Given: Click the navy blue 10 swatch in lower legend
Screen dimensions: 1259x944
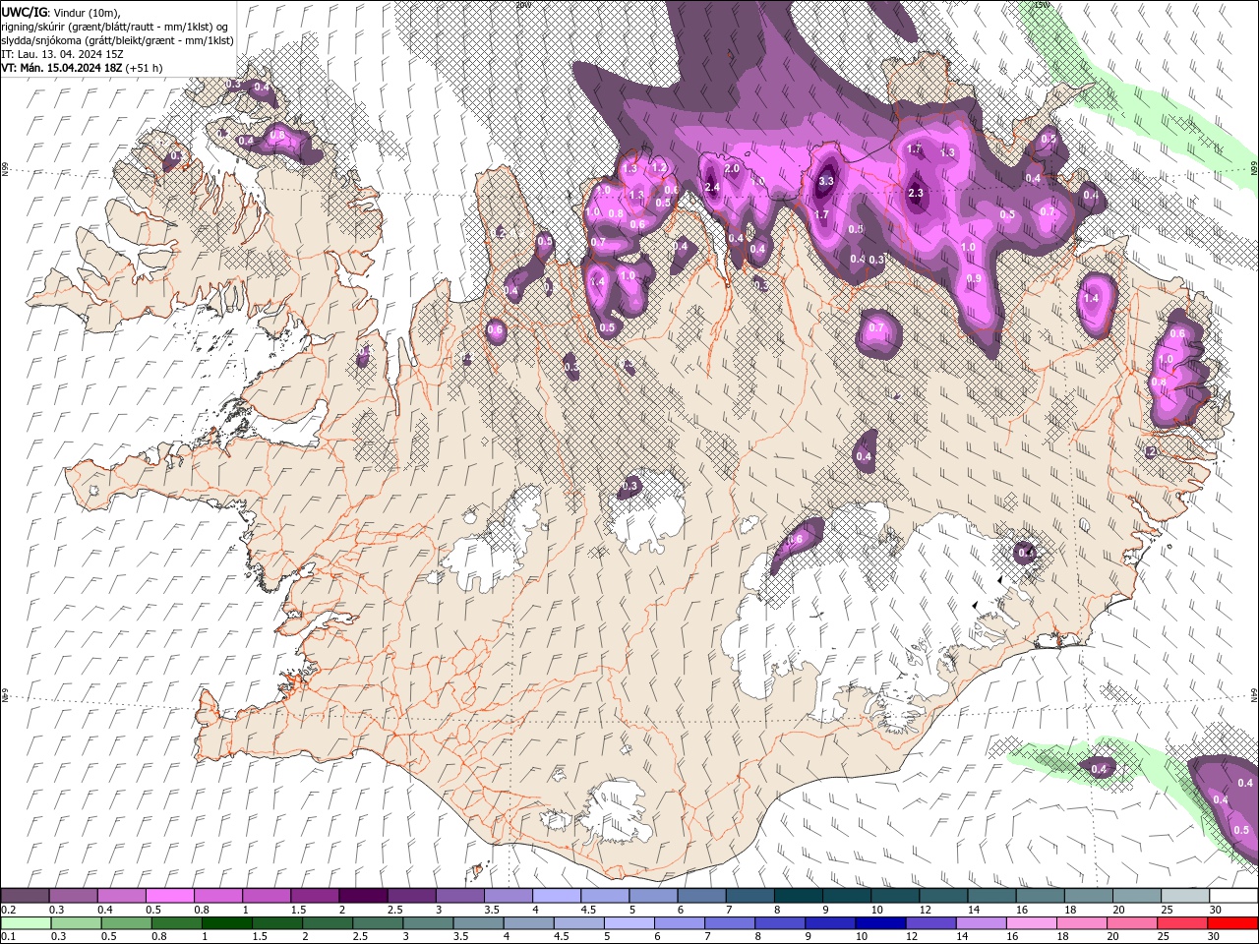Looking at the screenshot, I should [x=880, y=923].
